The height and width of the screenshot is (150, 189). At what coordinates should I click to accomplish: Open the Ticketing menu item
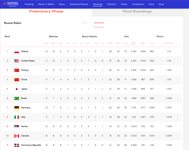[29, 4]
